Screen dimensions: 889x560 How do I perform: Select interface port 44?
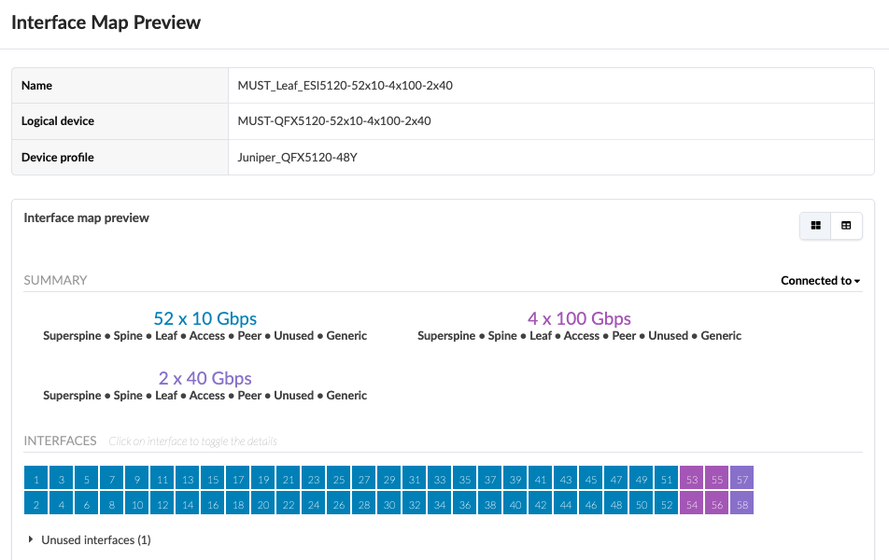pos(566,503)
